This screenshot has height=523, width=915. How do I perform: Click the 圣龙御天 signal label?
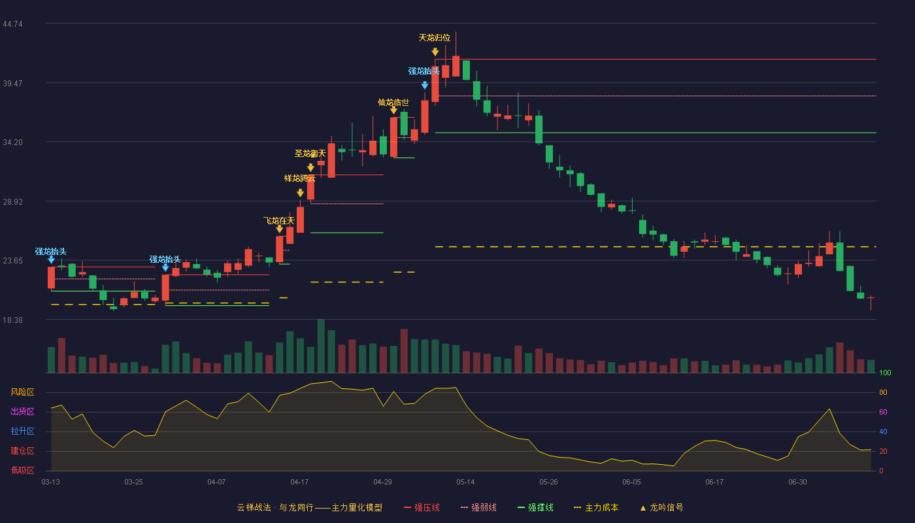click(x=310, y=154)
